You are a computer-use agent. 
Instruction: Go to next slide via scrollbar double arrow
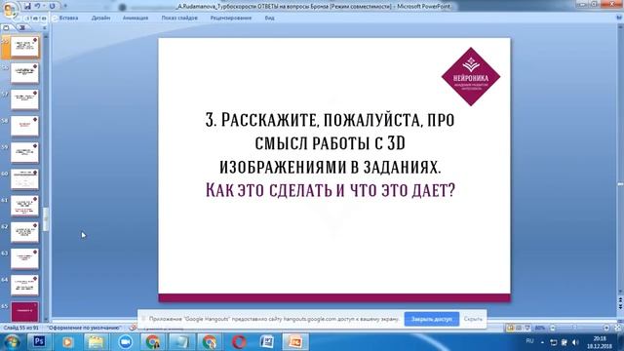[x=620, y=306]
